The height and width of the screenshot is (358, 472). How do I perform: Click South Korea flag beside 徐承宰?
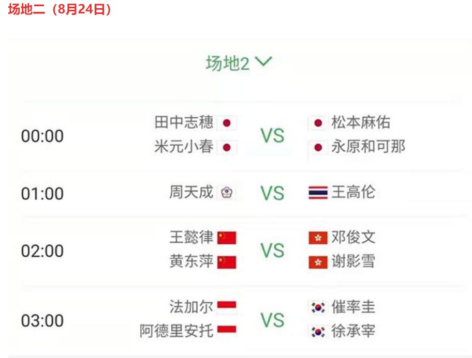click(x=318, y=332)
